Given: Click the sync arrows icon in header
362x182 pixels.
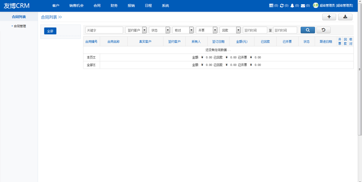Looking at the screenshot, I should 282,5.
